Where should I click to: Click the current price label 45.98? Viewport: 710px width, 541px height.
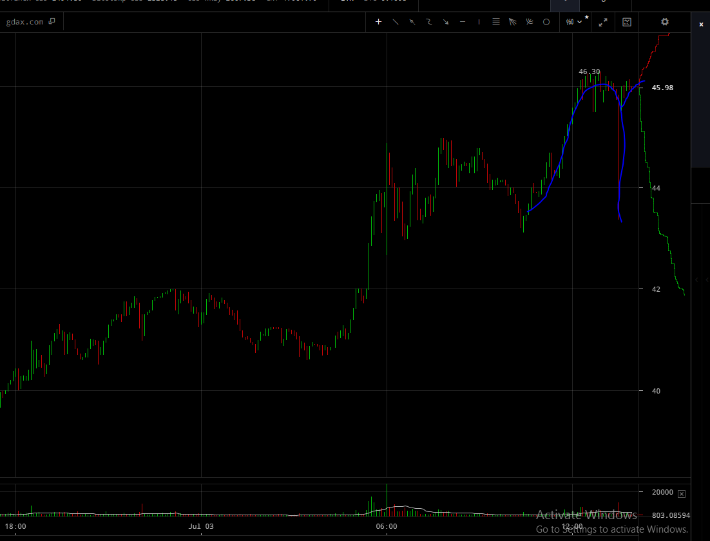pyautogui.click(x=662, y=88)
